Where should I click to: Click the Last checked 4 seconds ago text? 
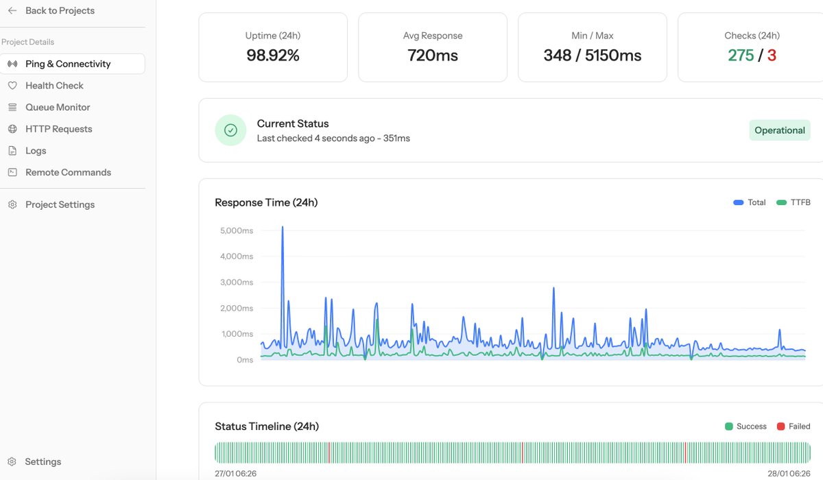333,139
